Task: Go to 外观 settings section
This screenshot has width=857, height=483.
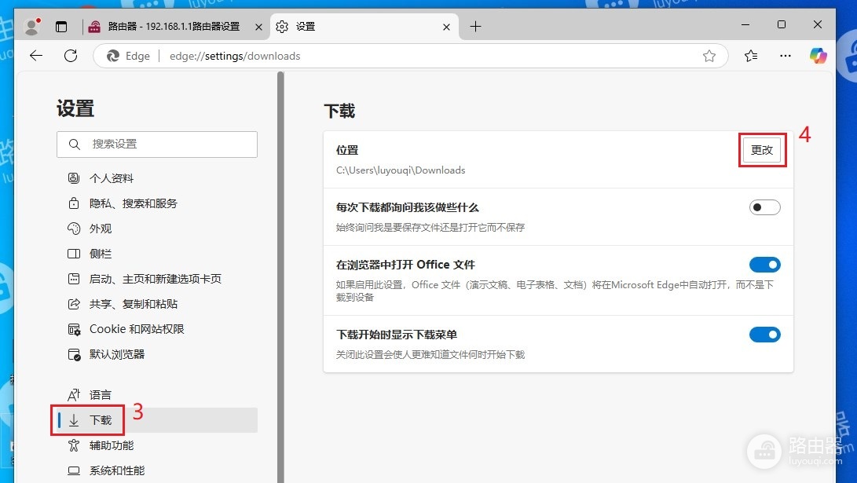Action: [157, 229]
